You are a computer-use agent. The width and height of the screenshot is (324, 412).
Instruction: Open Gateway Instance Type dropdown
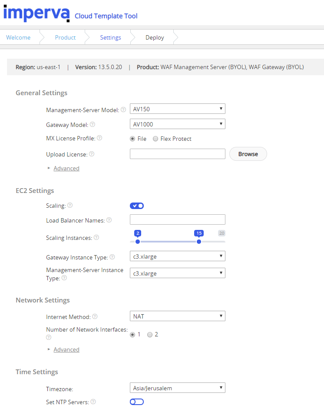click(x=178, y=256)
